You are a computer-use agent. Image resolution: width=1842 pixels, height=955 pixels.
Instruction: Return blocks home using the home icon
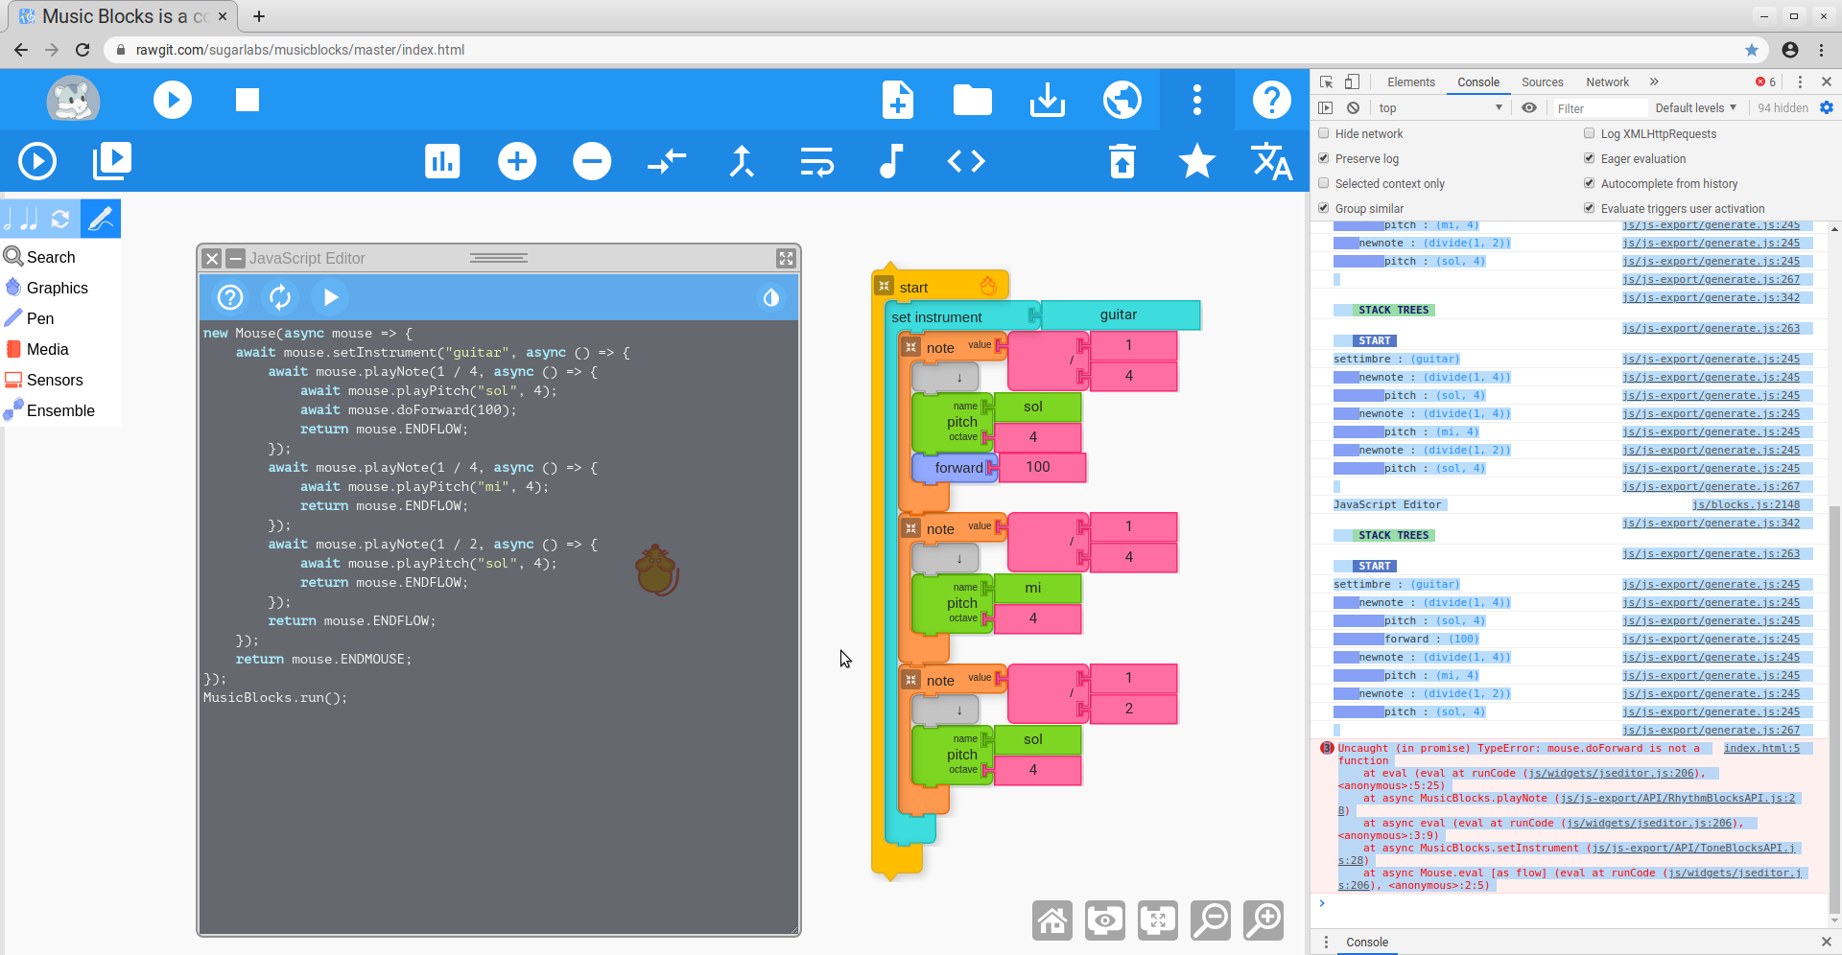(1051, 920)
